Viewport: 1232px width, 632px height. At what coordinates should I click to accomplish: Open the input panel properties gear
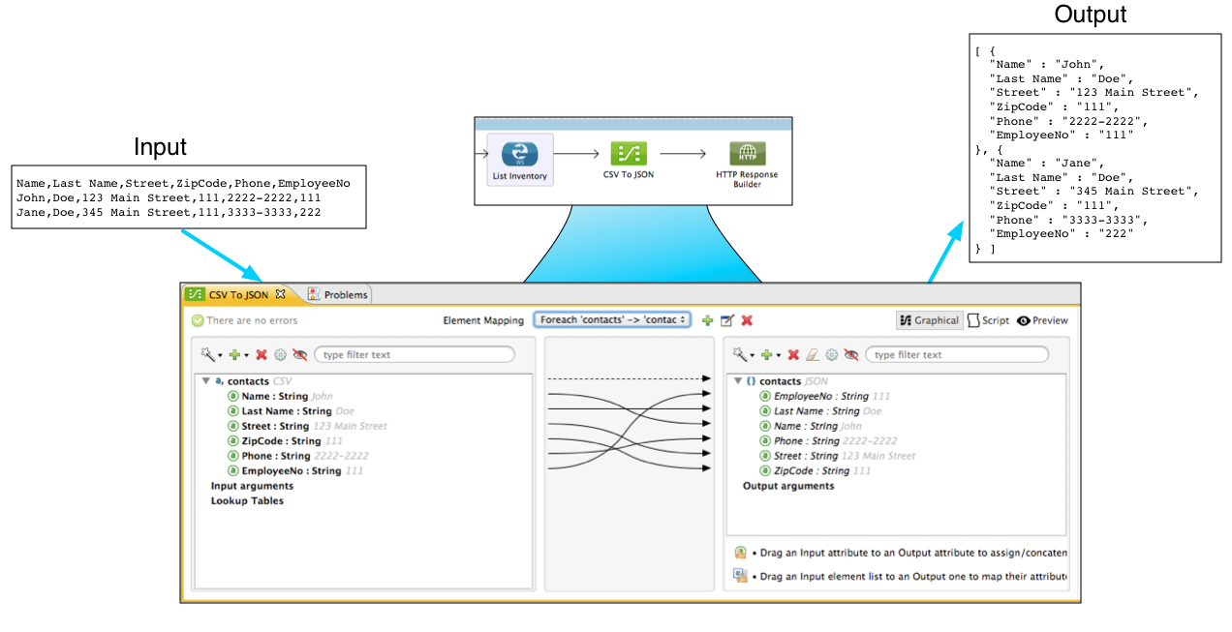279,354
